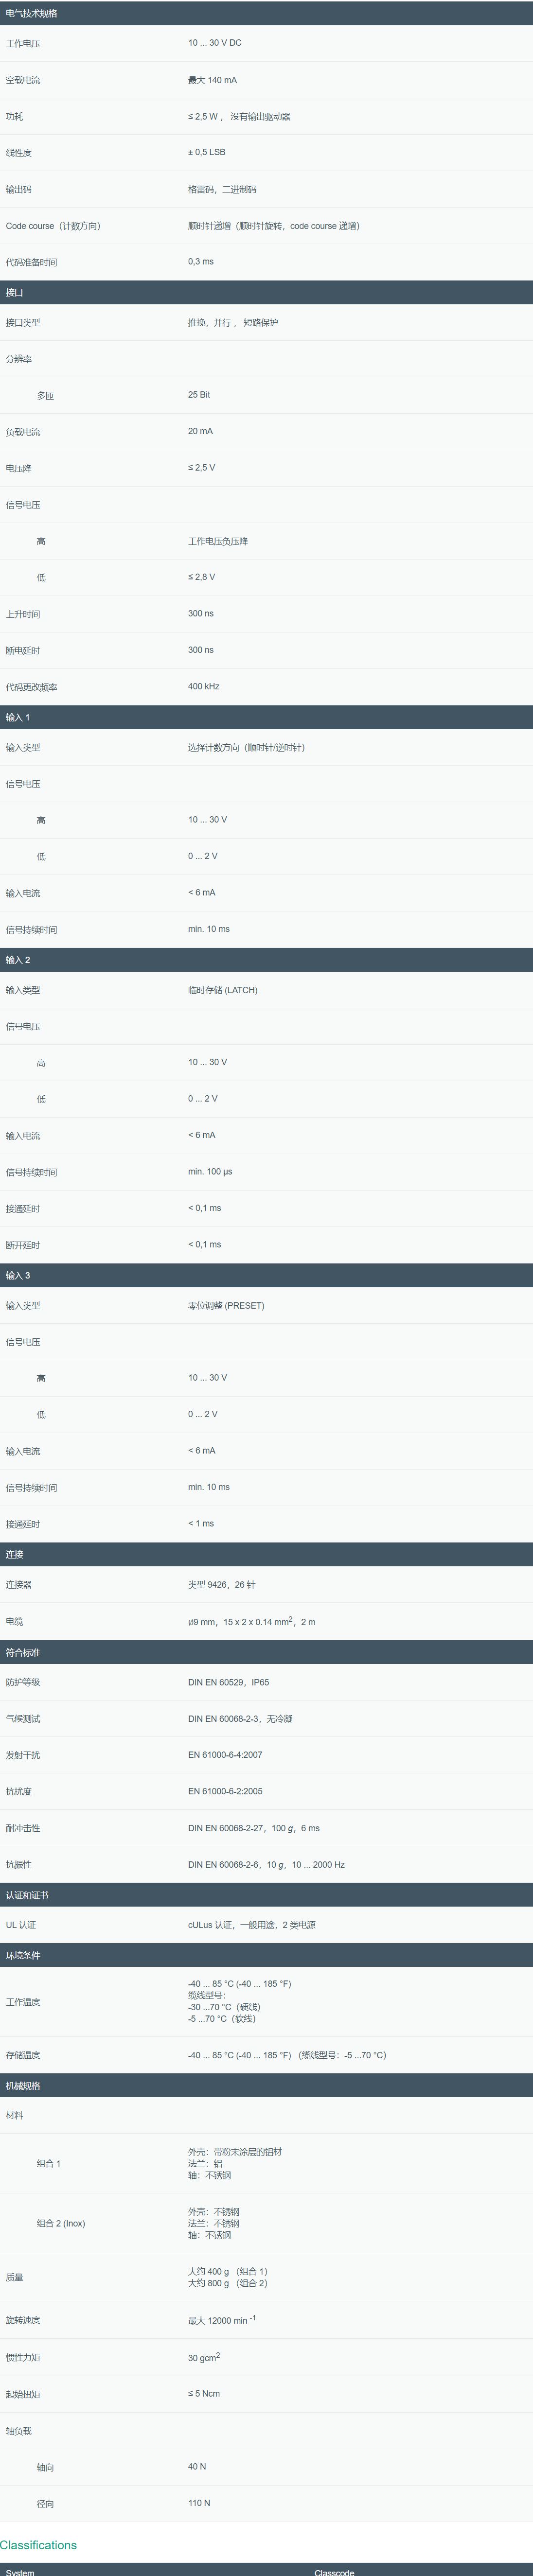Select the EN 61000-6-4:2007 emission standard
This screenshot has height=2576, width=533.
tap(225, 1755)
